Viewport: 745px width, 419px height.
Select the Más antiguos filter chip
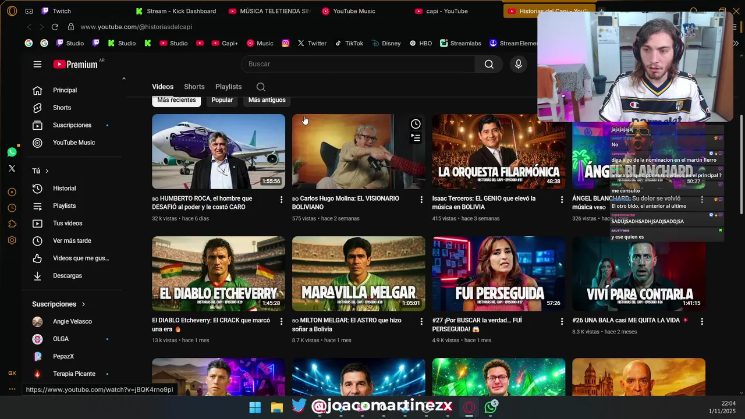[x=267, y=100]
